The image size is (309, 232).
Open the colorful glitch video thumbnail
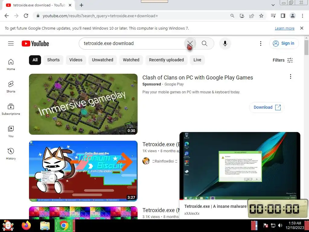pyautogui.click(x=83, y=213)
